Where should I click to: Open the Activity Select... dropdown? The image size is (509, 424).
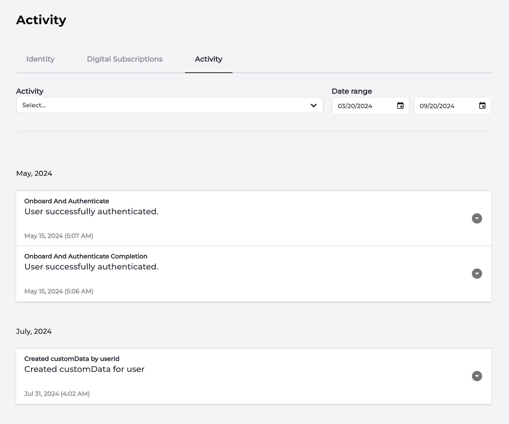click(170, 105)
